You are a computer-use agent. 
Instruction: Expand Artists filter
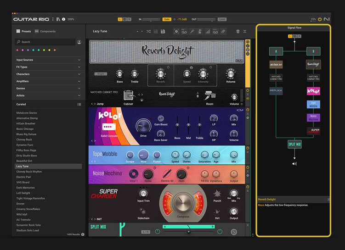pos(48,95)
